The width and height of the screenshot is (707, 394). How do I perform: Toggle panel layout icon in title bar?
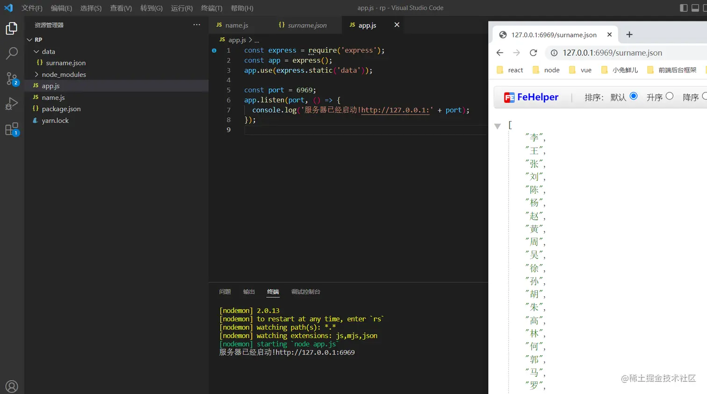point(696,7)
